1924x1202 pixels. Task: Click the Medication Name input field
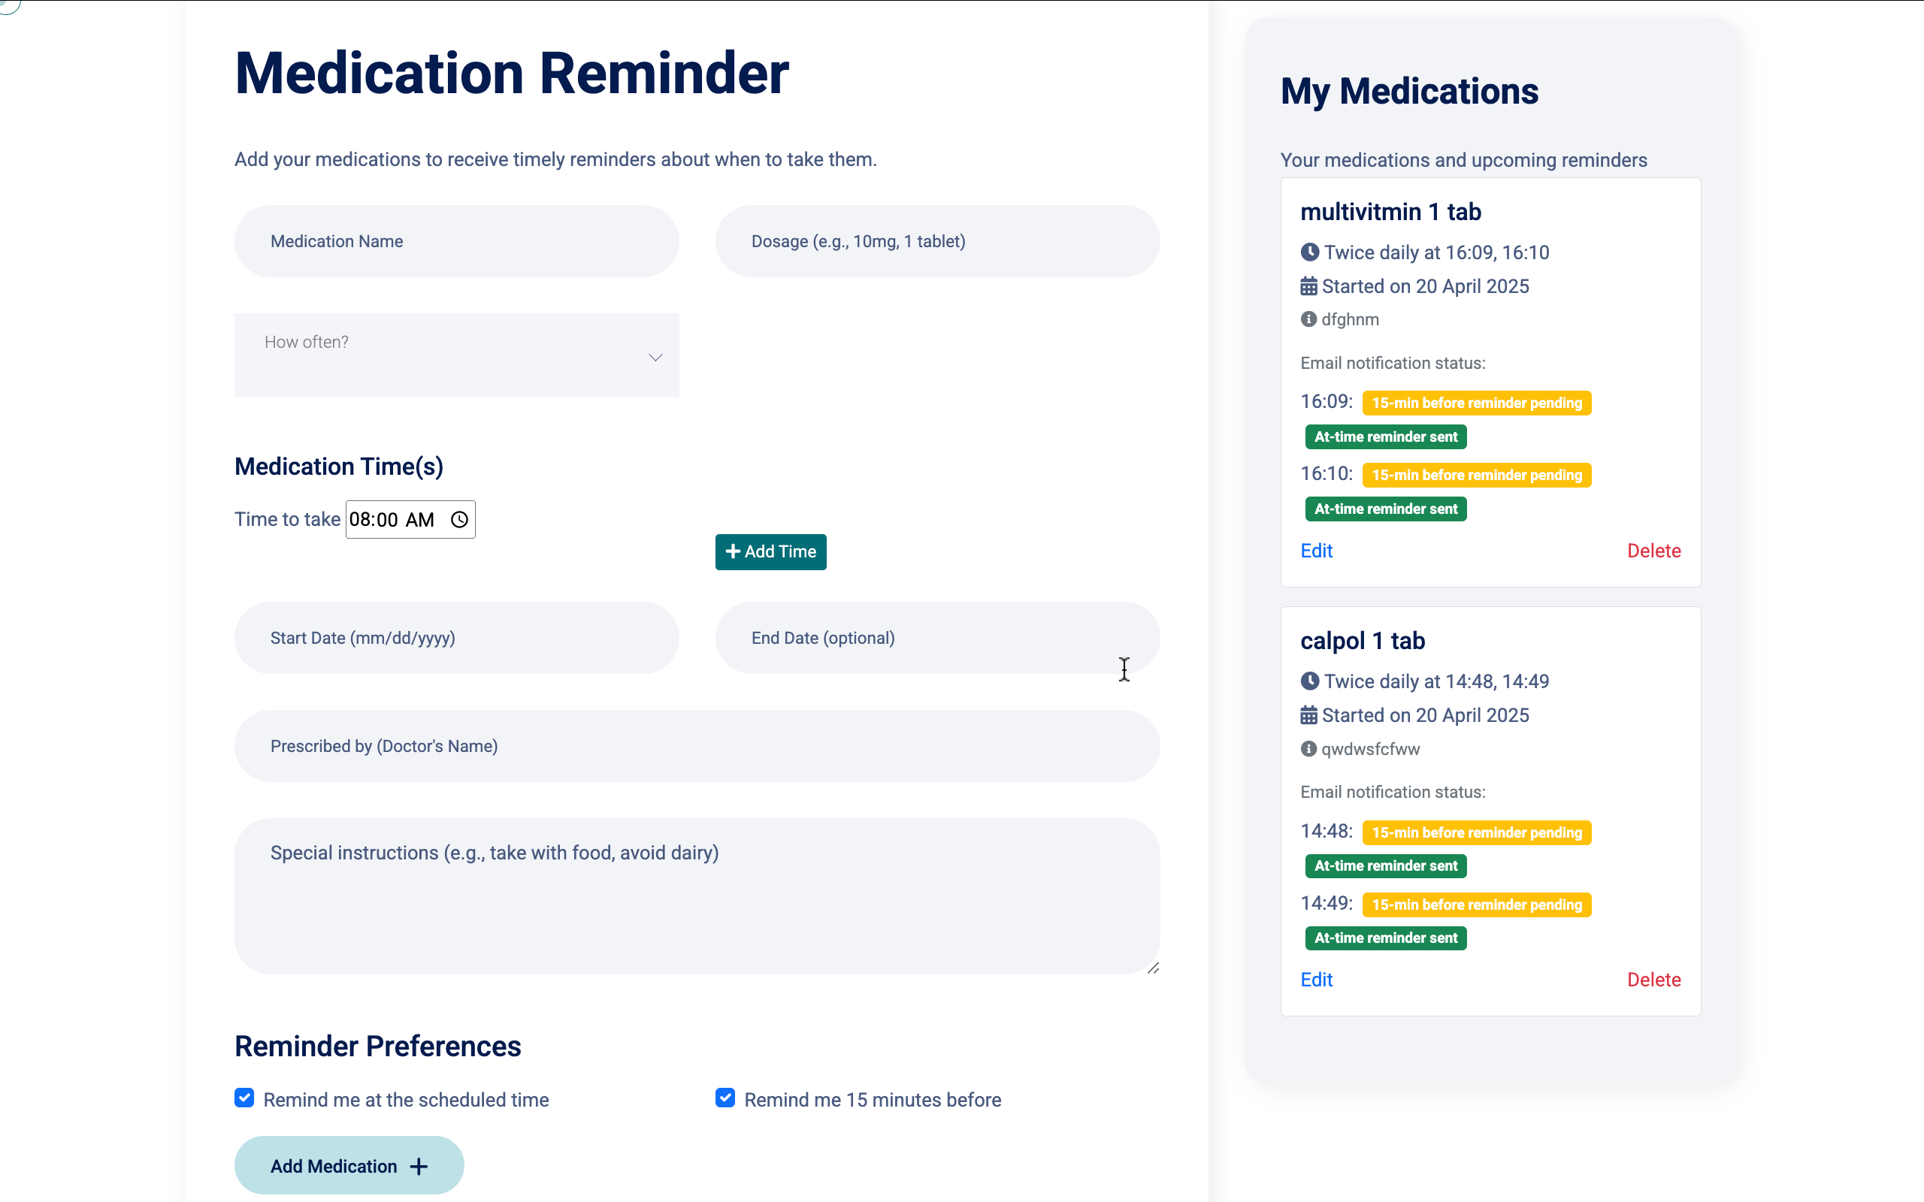click(456, 241)
